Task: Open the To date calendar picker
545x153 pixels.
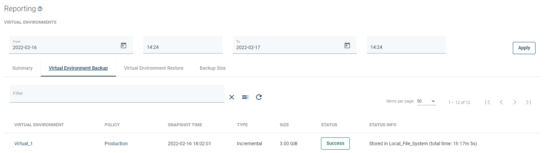Action: click(347, 45)
